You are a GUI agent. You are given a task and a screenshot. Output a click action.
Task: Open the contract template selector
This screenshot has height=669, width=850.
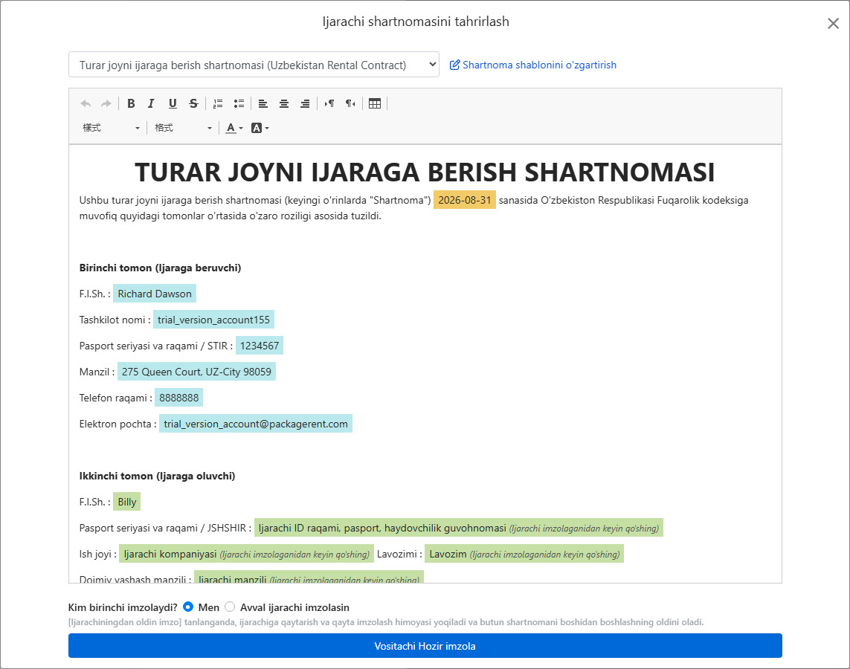click(254, 65)
